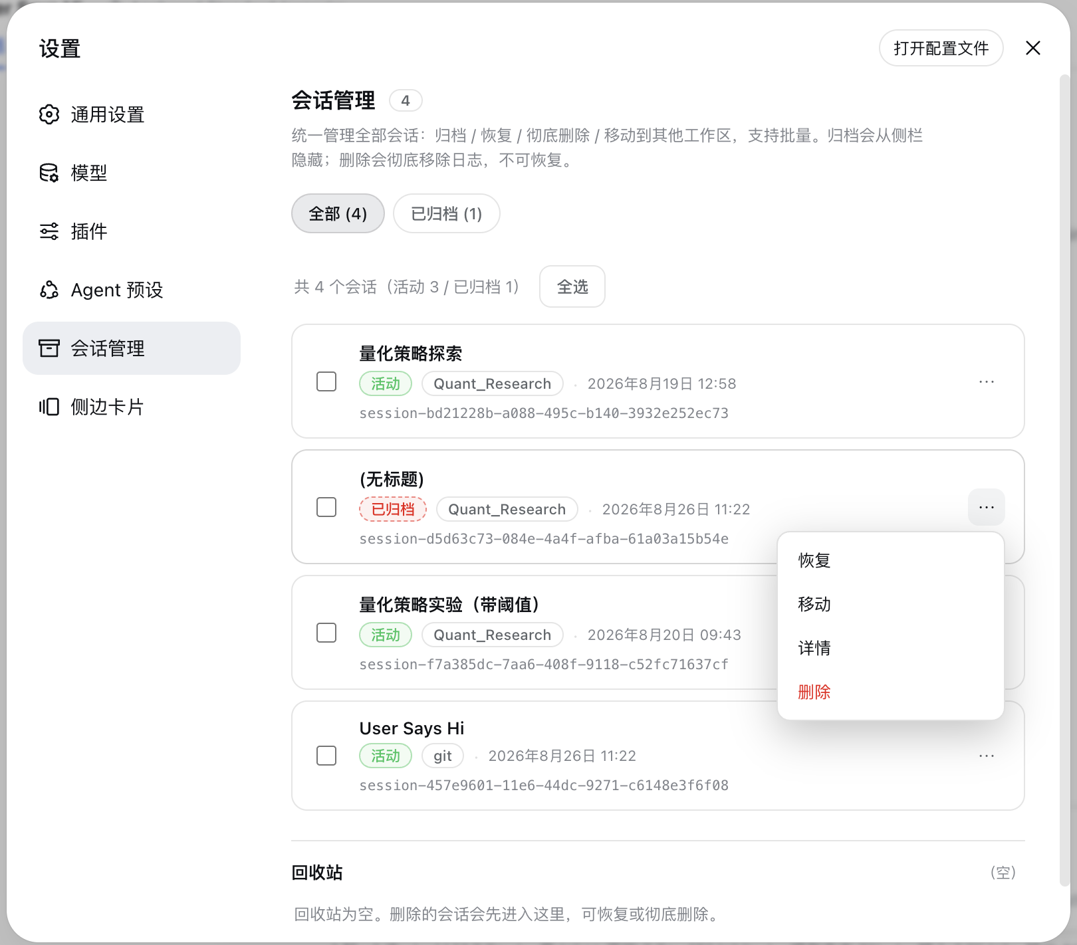The height and width of the screenshot is (945, 1077).
Task: Click the 活动 badge of 量化策略实验（带阈值）
Action: pos(386,635)
